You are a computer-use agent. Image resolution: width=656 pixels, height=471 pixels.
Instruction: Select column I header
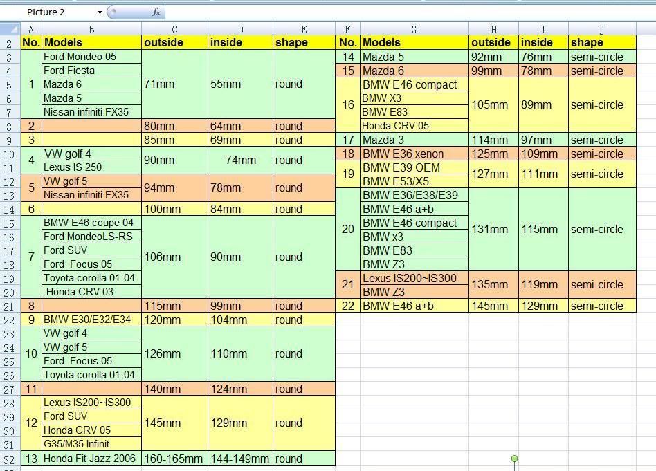[543, 29]
